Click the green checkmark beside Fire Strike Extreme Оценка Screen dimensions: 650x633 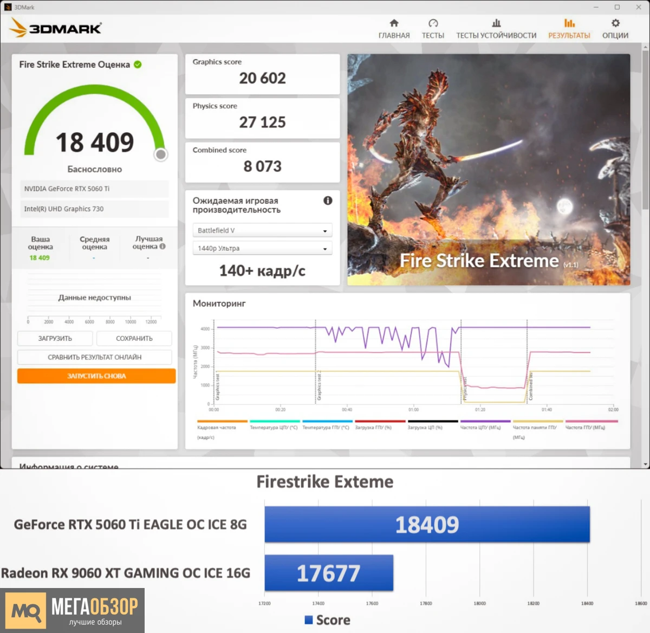point(138,64)
